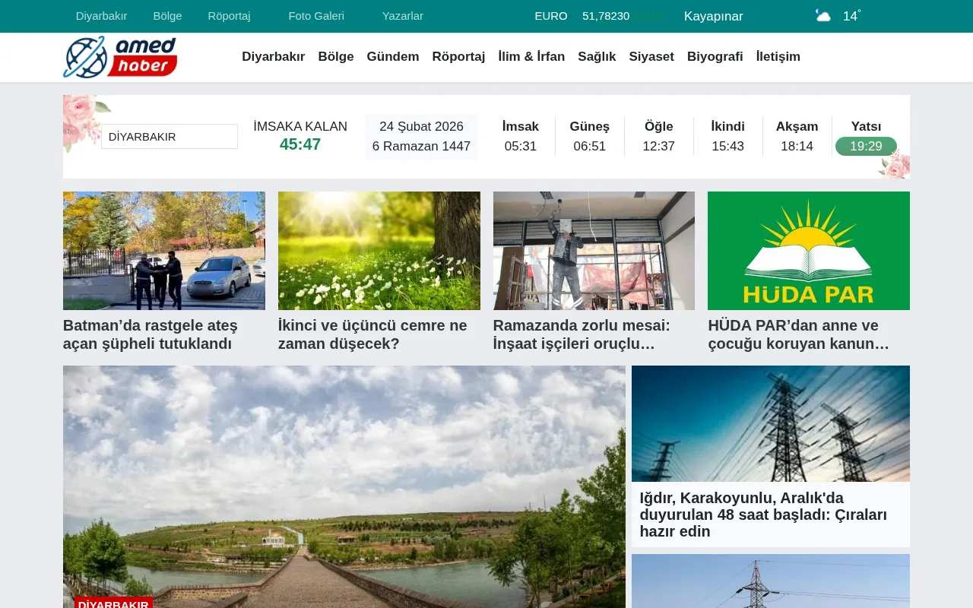Select Kayapınar in the top bar
This screenshot has height=608, width=973.
point(712,15)
